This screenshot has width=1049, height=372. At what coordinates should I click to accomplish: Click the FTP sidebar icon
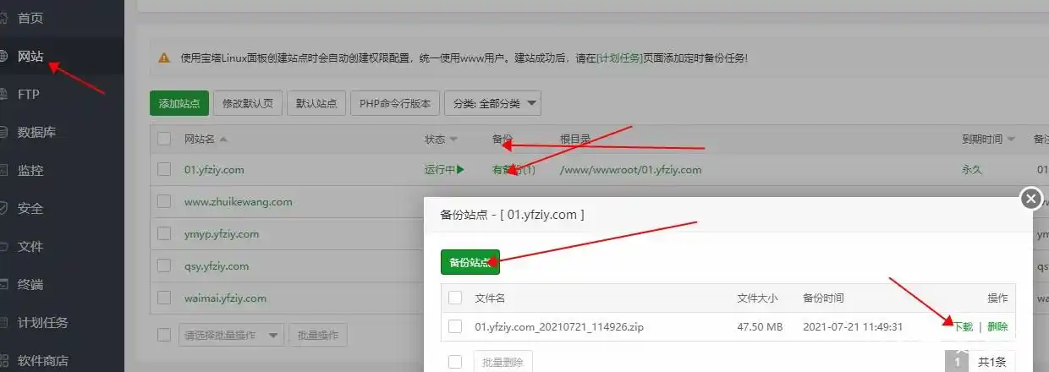3,95
